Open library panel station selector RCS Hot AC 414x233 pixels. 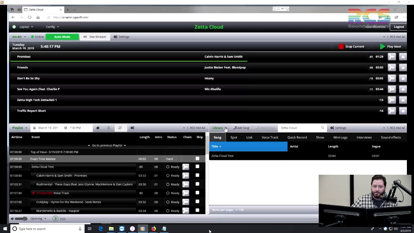(x=394, y=128)
